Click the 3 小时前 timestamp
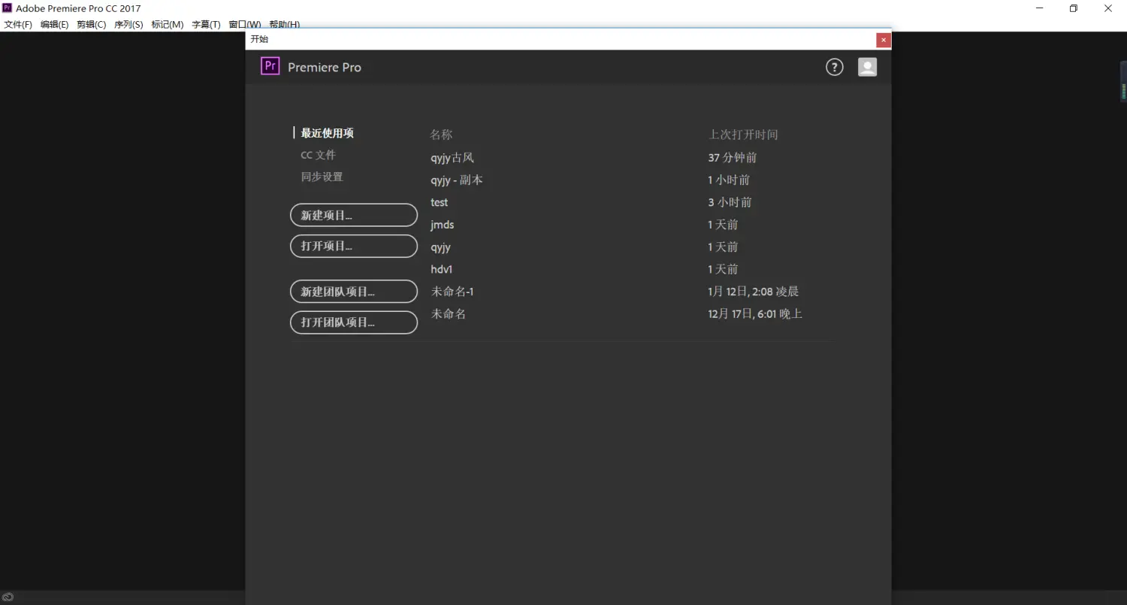 [x=730, y=202]
